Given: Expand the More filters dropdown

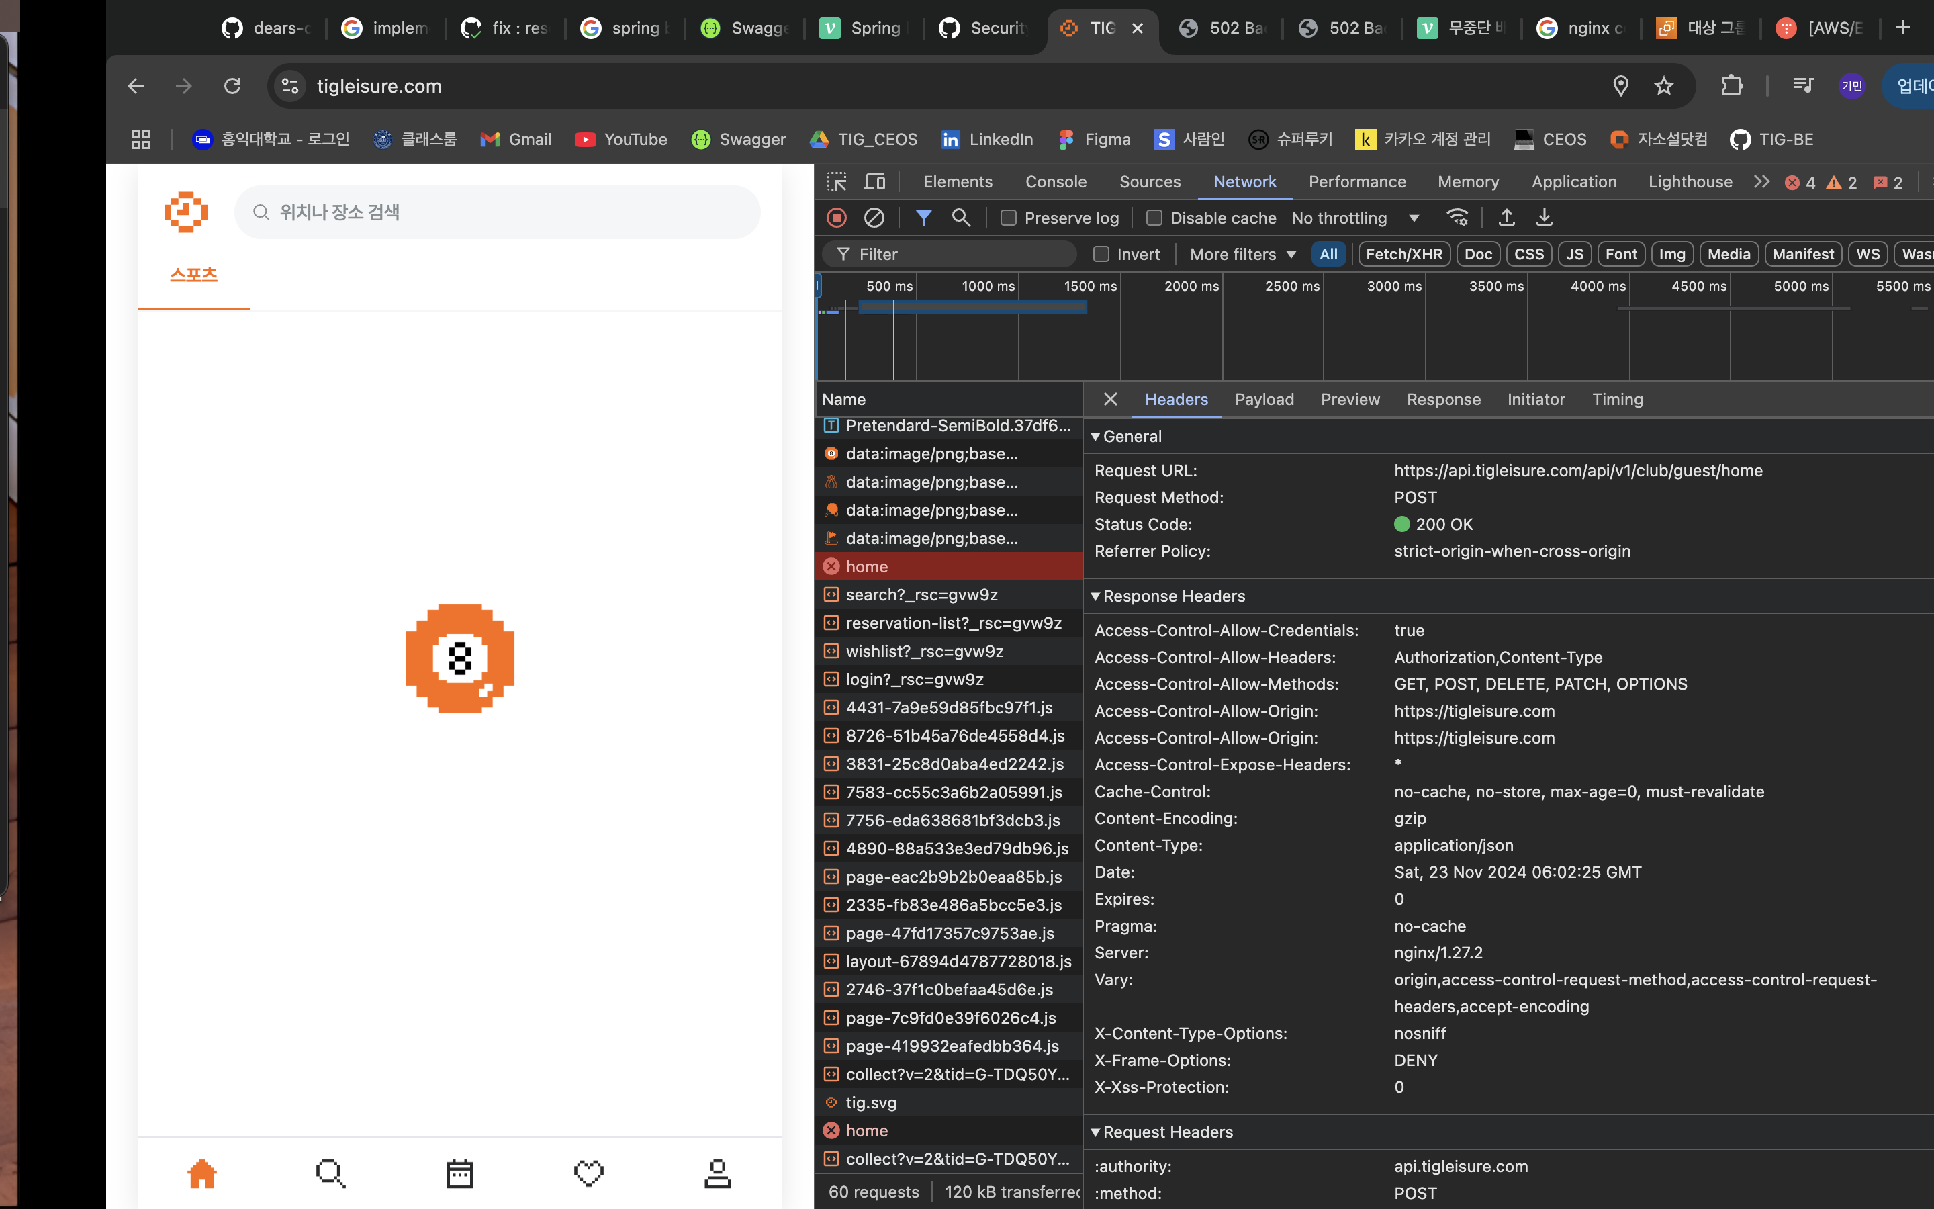Looking at the screenshot, I should tap(1242, 255).
